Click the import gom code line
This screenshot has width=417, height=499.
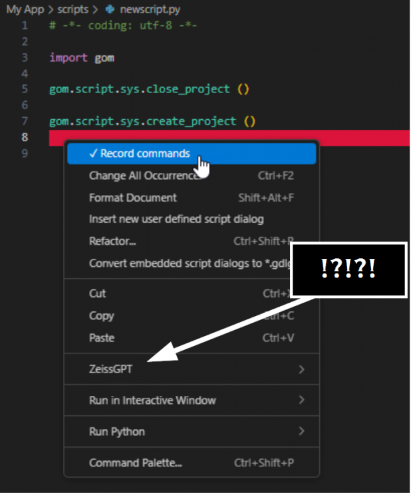82,57
